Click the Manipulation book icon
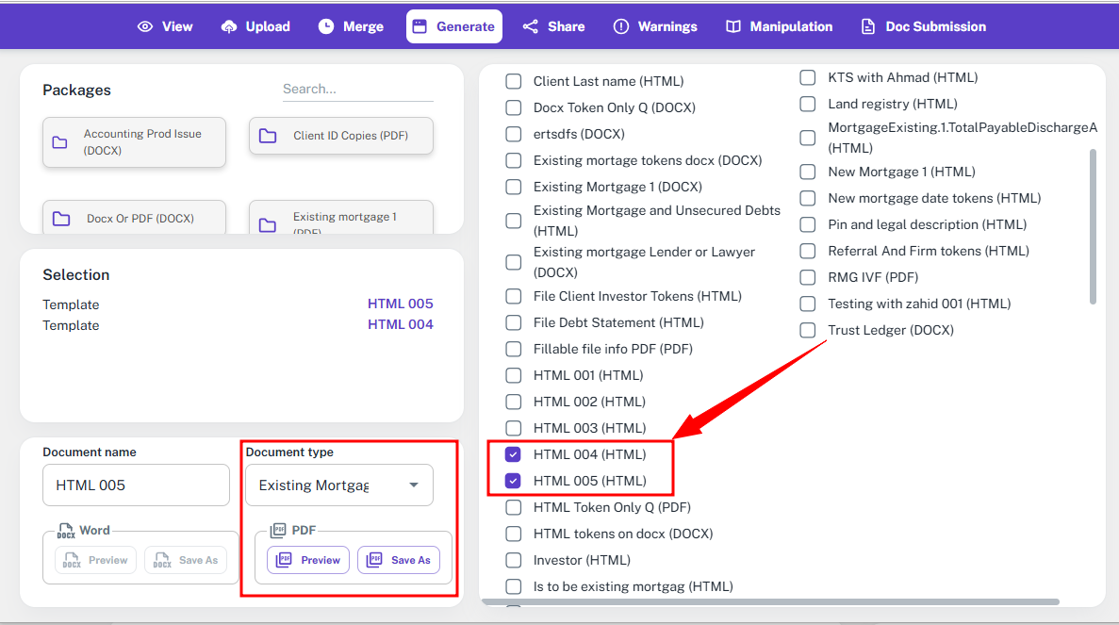The width and height of the screenshot is (1119, 625). click(x=732, y=26)
